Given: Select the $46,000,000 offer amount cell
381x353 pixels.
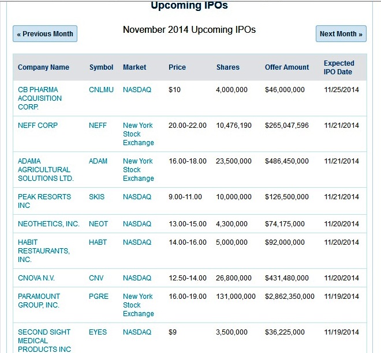Looking at the screenshot, I should pos(285,90).
